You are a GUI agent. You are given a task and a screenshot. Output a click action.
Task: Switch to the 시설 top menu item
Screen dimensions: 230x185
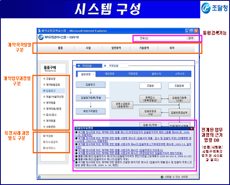[x=88, y=48]
